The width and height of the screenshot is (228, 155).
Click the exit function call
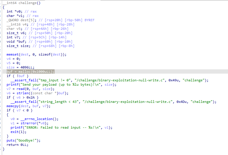point(14,132)
